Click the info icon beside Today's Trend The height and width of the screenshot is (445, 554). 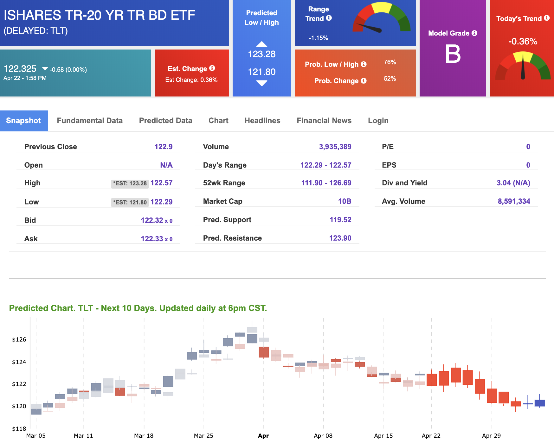click(x=547, y=18)
